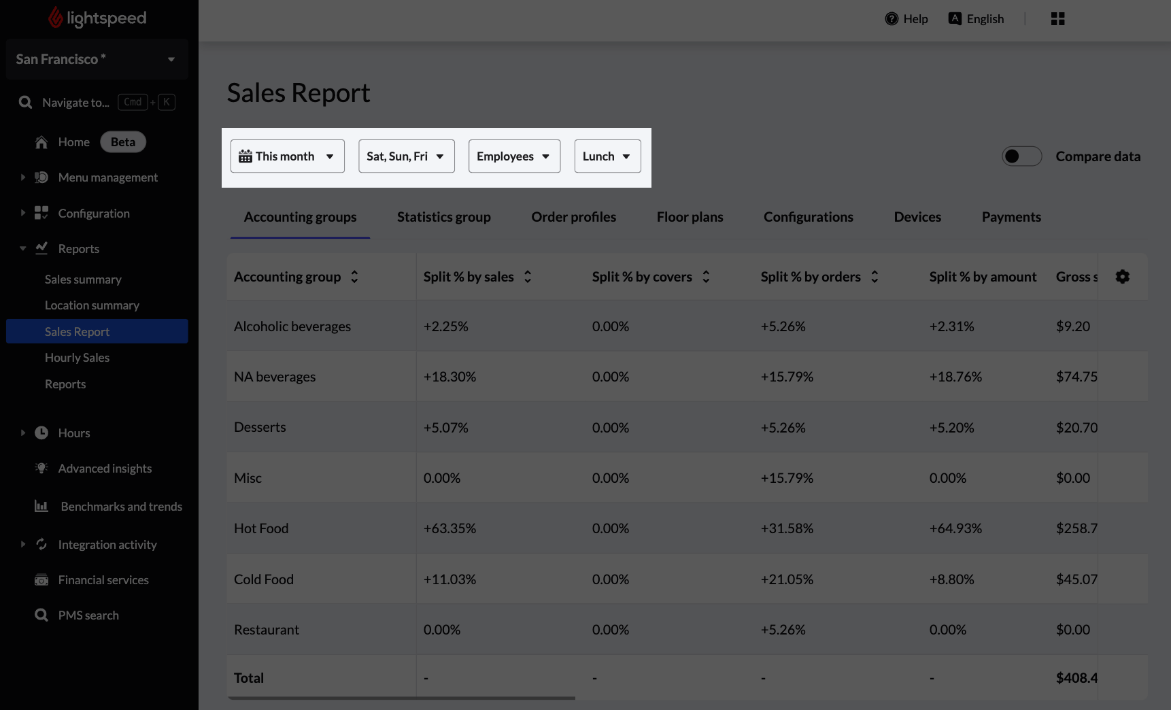Click the Misc row label
This screenshot has height=710, width=1171.
(x=248, y=478)
